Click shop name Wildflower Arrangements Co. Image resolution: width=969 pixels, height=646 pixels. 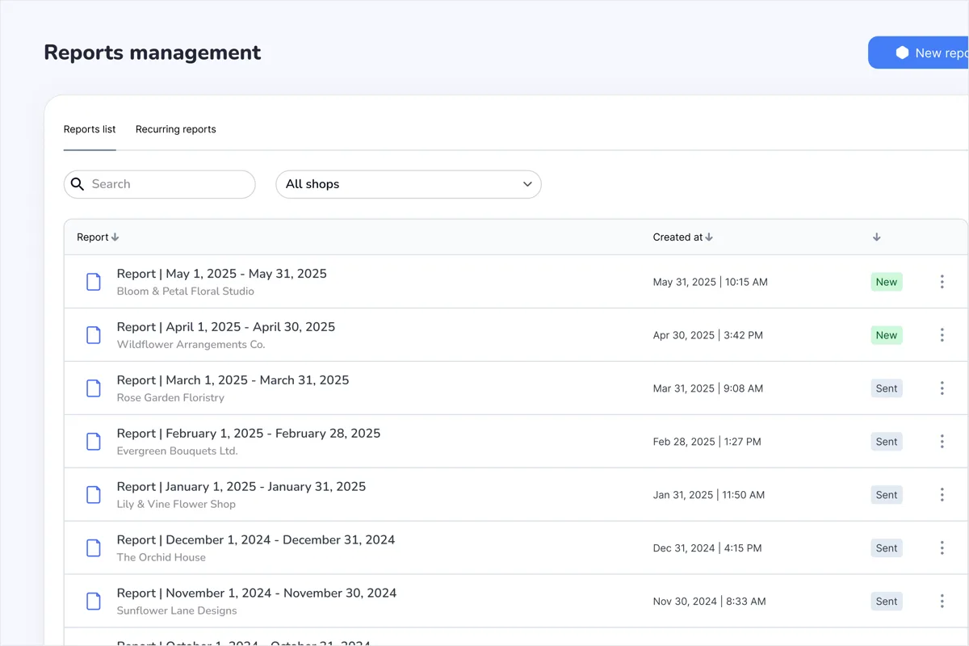(191, 345)
